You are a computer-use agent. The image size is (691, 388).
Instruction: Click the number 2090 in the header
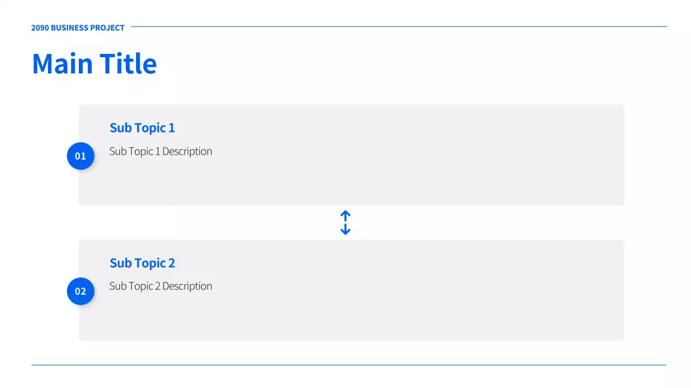coord(40,27)
